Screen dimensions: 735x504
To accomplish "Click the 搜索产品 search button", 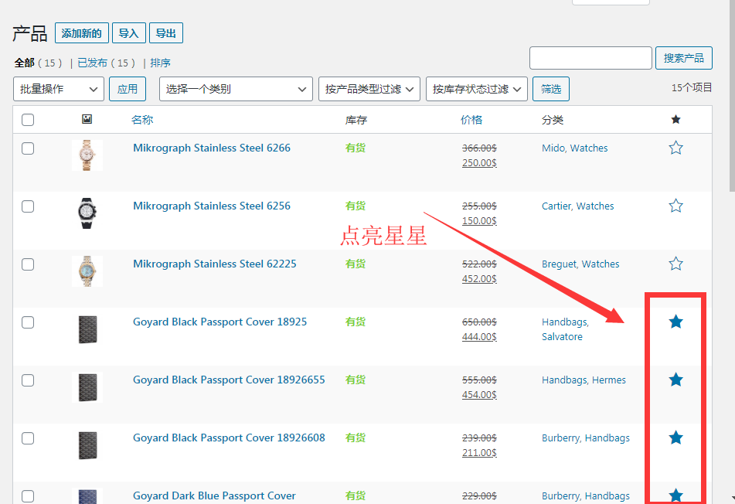I will (684, 58).
